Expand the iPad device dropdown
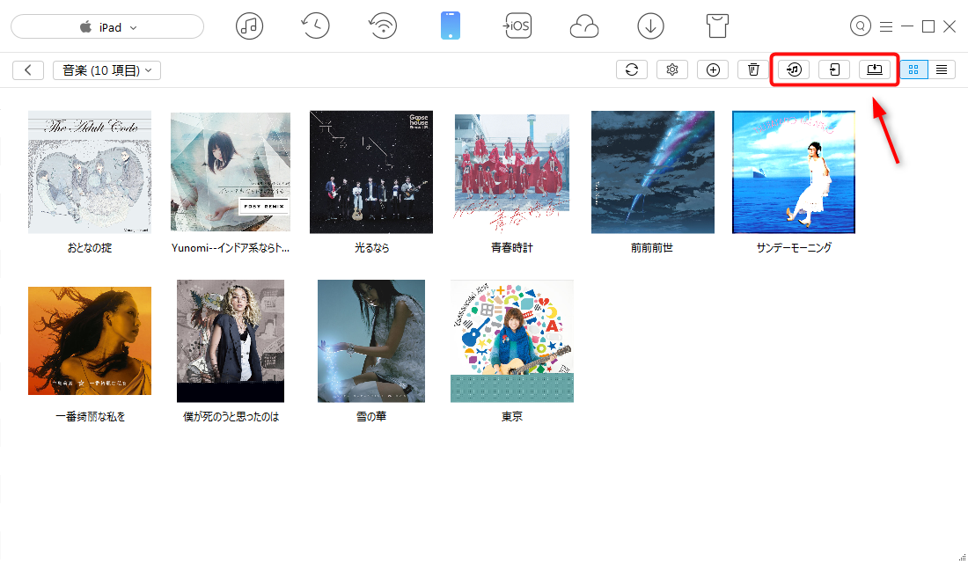 [x=107, y=26]
